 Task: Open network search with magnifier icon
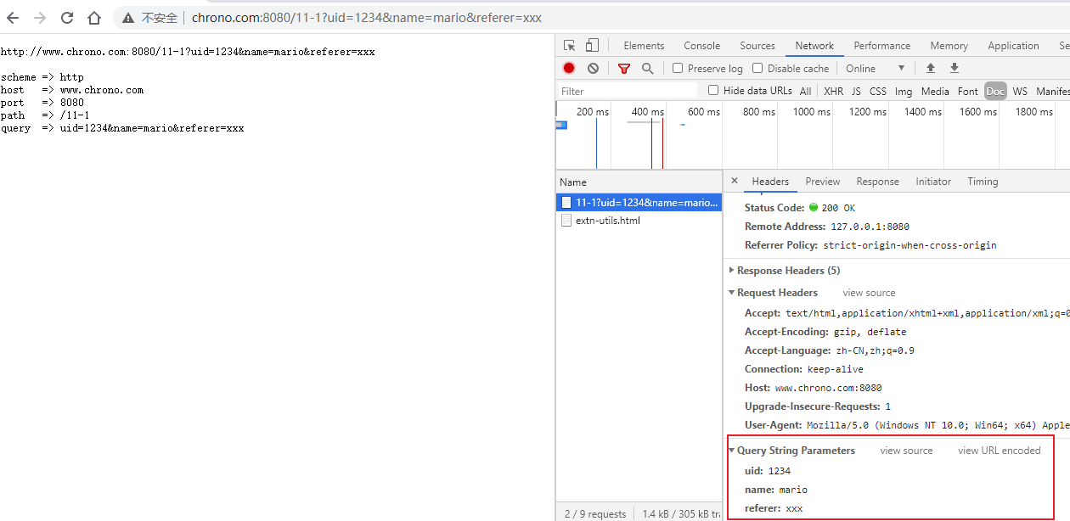pyautogui.click(x=648, y=68)
